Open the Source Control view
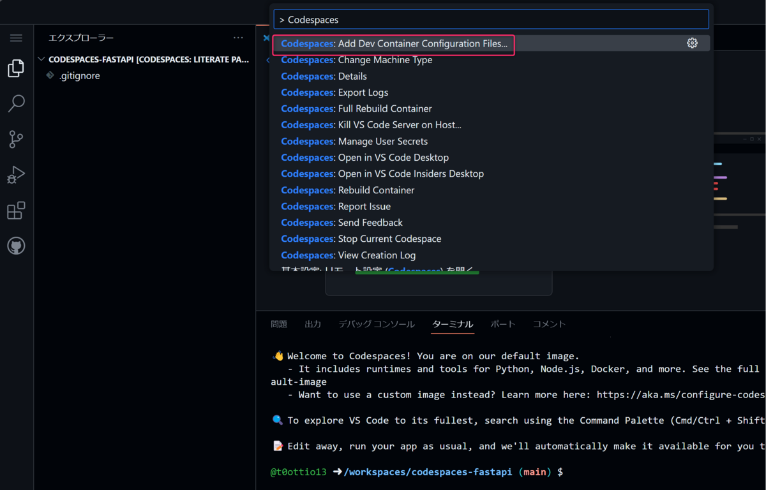This screenshot has height=490, width=766. click(x=16, y=139)
